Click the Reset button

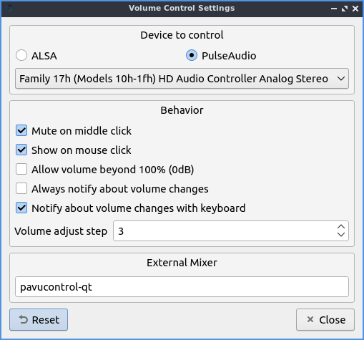39,320
